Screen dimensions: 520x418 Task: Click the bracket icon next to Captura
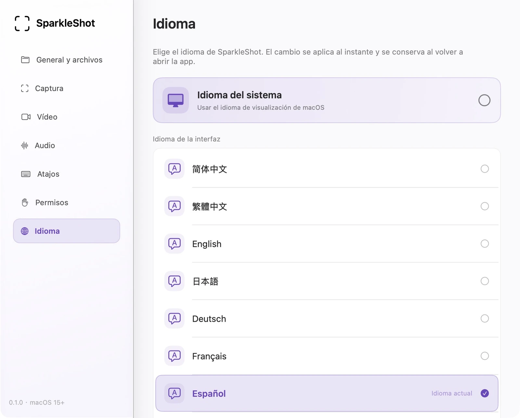pyautogui.click(x=25, y=88)
